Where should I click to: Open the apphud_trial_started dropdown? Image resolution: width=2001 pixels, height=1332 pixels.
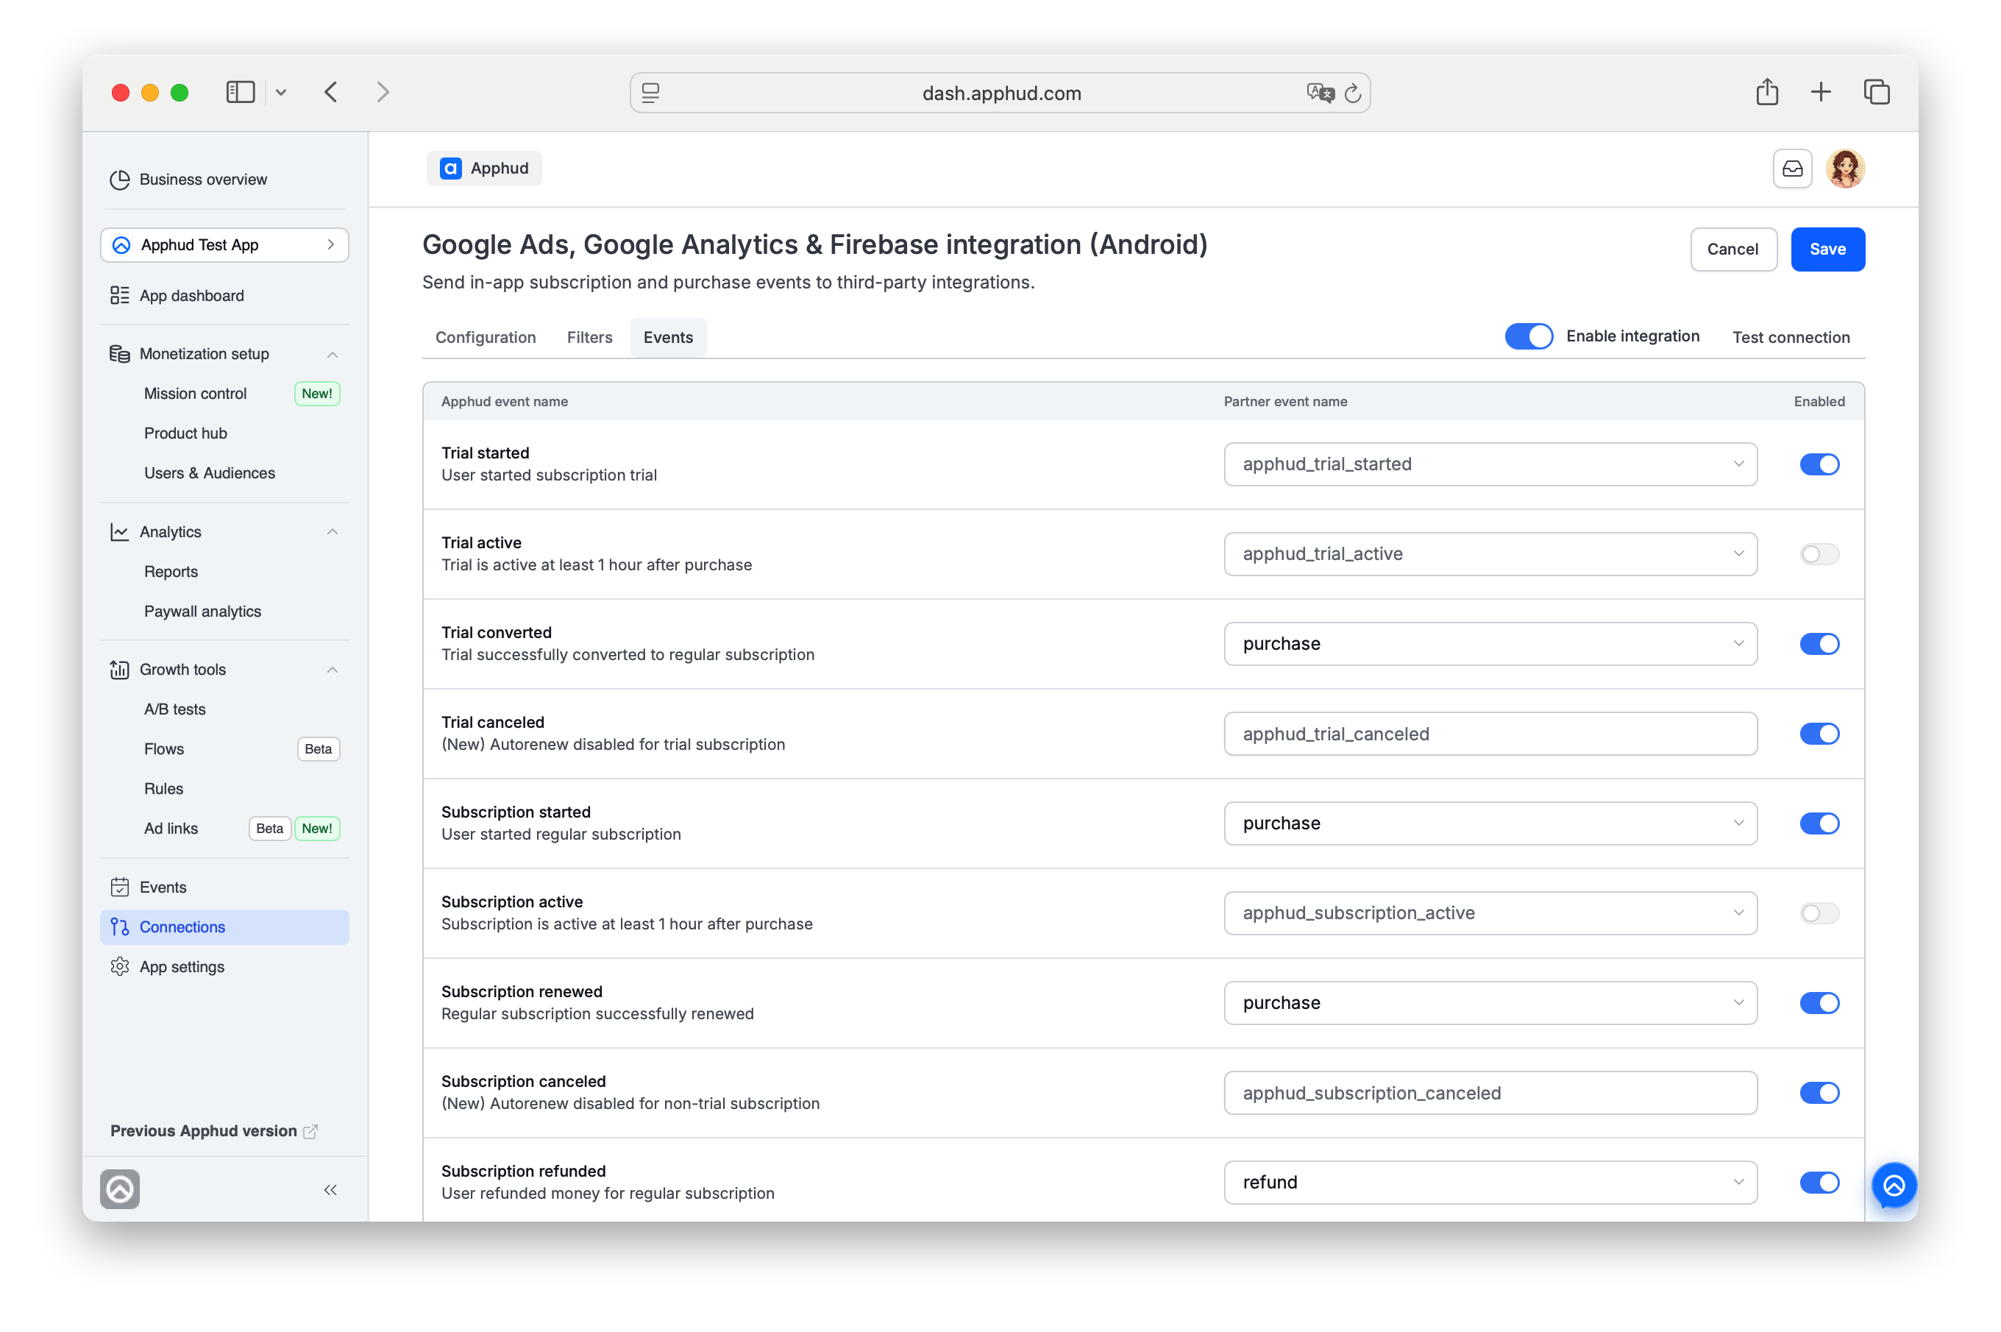1490,464
